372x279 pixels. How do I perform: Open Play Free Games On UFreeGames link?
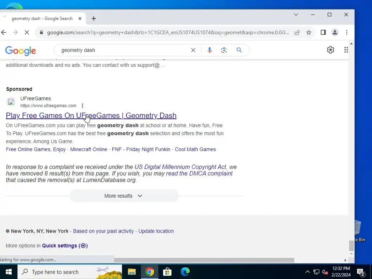[91, 116]
